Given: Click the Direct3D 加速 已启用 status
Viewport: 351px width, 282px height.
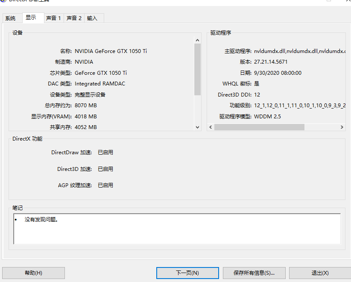Looking at the screenshot, I should (105, 169).
